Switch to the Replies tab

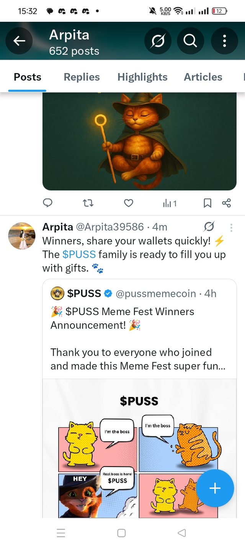[82, 77]
